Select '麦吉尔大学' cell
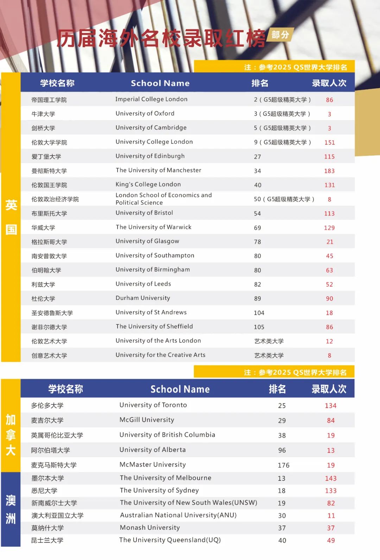This screenshot has height=560, width=380. [47, 420]
